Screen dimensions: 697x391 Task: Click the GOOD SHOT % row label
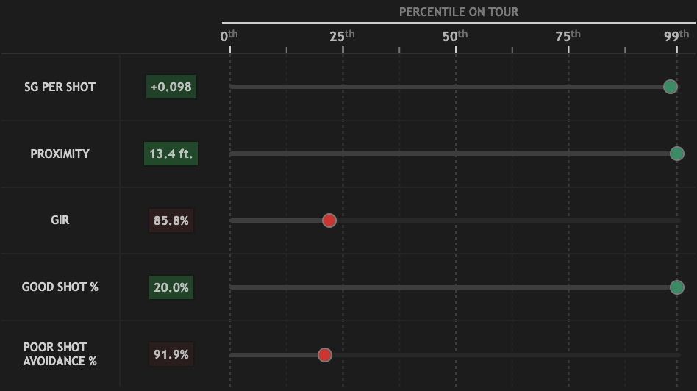tap(60, 287)
